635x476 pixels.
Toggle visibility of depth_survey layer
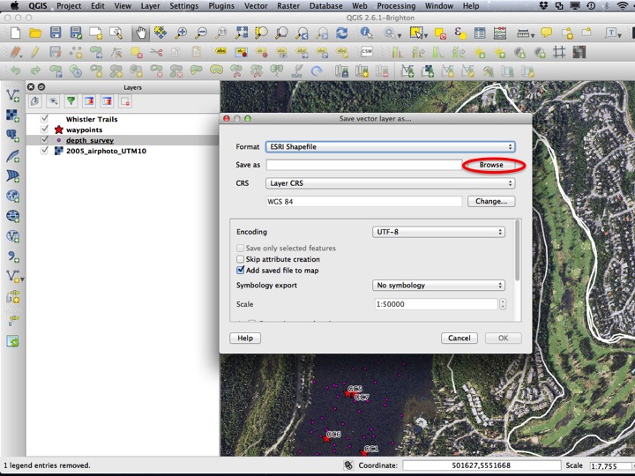click(45, 139)
